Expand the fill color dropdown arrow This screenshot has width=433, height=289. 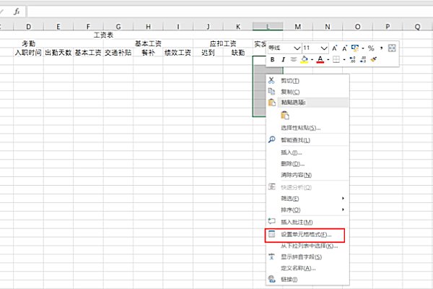click(312, 60)
